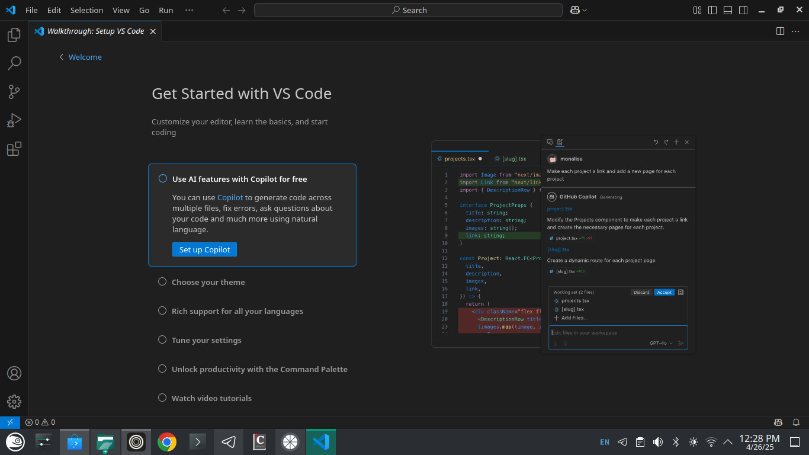Open the Extensions view
Viewport: 809px width, 455px height.
point(14,149)
